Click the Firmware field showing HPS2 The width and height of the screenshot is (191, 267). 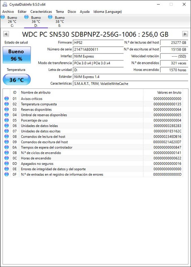pyautogui.click(x=98, y=43)
